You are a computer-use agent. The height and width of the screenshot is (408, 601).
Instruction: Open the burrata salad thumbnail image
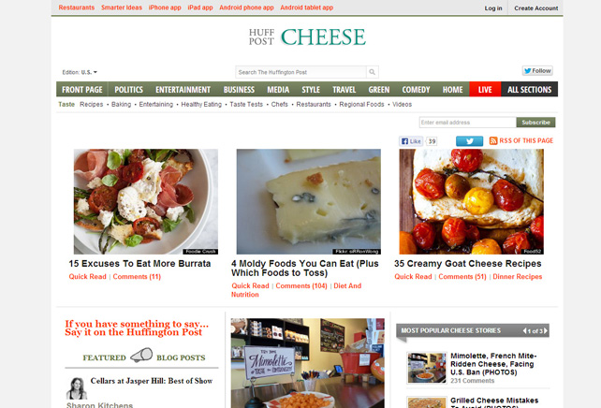[146, 201]
